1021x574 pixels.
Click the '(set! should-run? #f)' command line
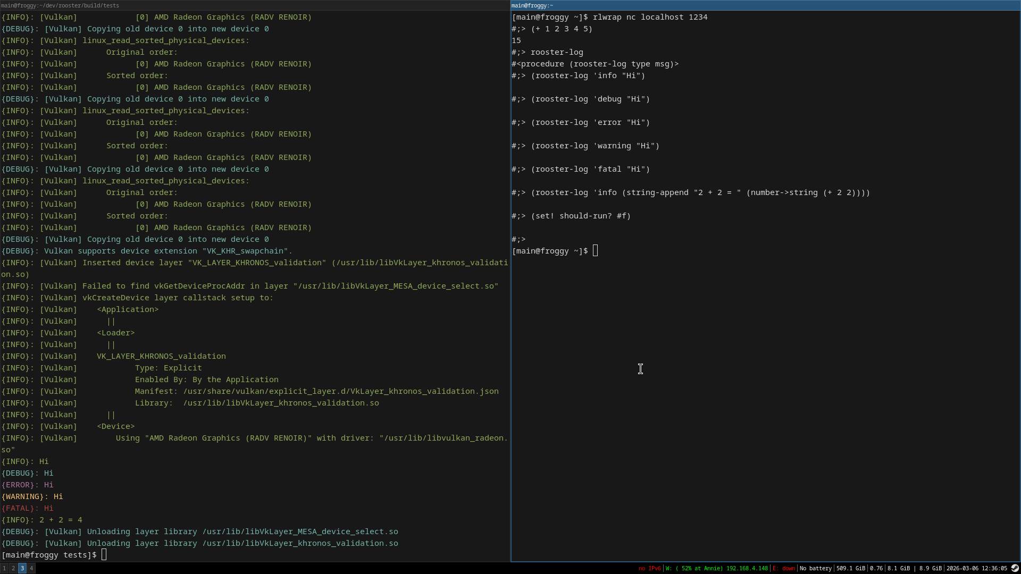point(580,216)
